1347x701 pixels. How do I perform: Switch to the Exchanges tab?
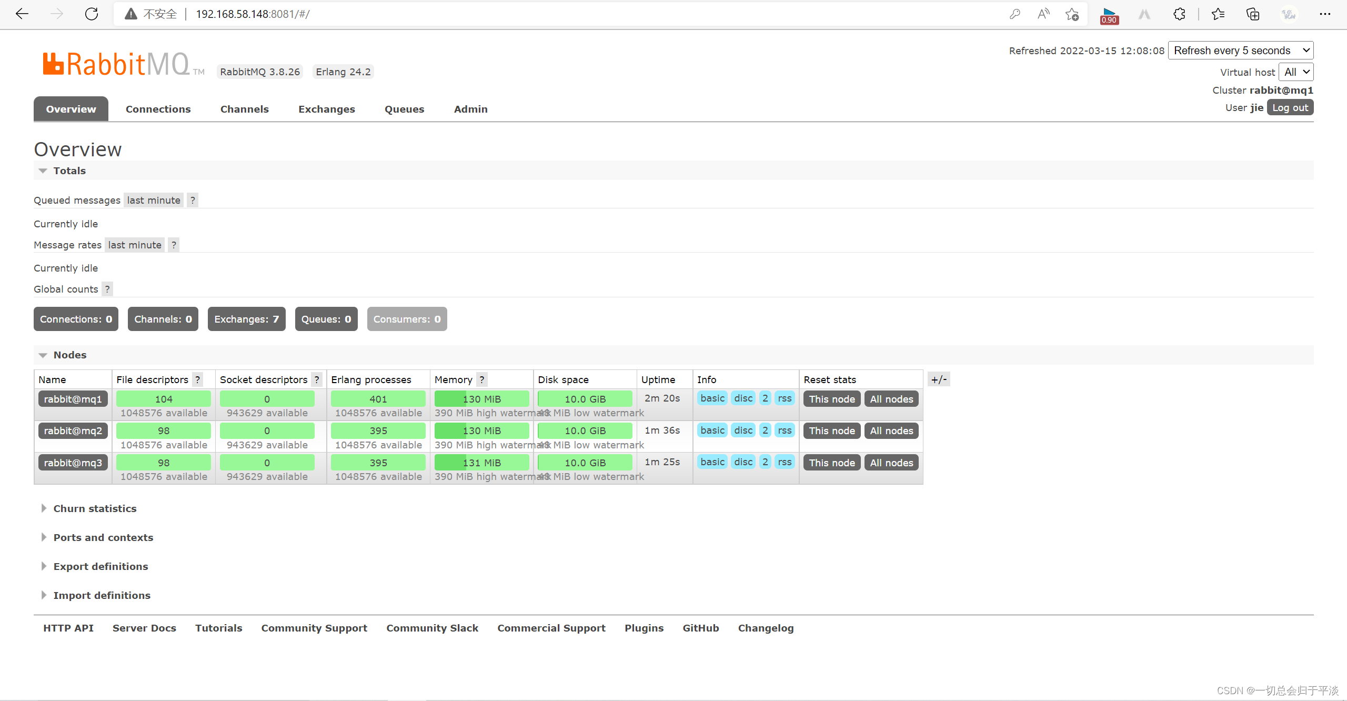pos(327,109)
